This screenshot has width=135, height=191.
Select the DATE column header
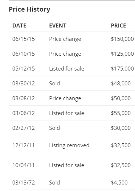(19, 26)
